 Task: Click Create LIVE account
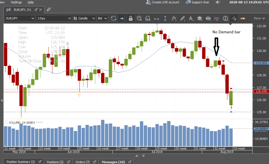point(162,2)
